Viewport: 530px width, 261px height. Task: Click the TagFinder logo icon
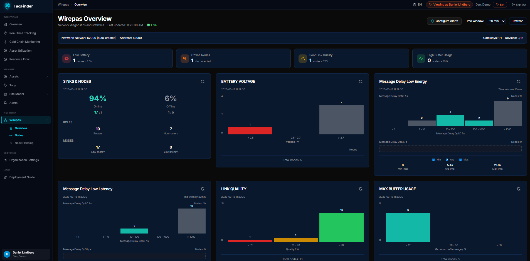pyautogui.click(x=8, y=6)
